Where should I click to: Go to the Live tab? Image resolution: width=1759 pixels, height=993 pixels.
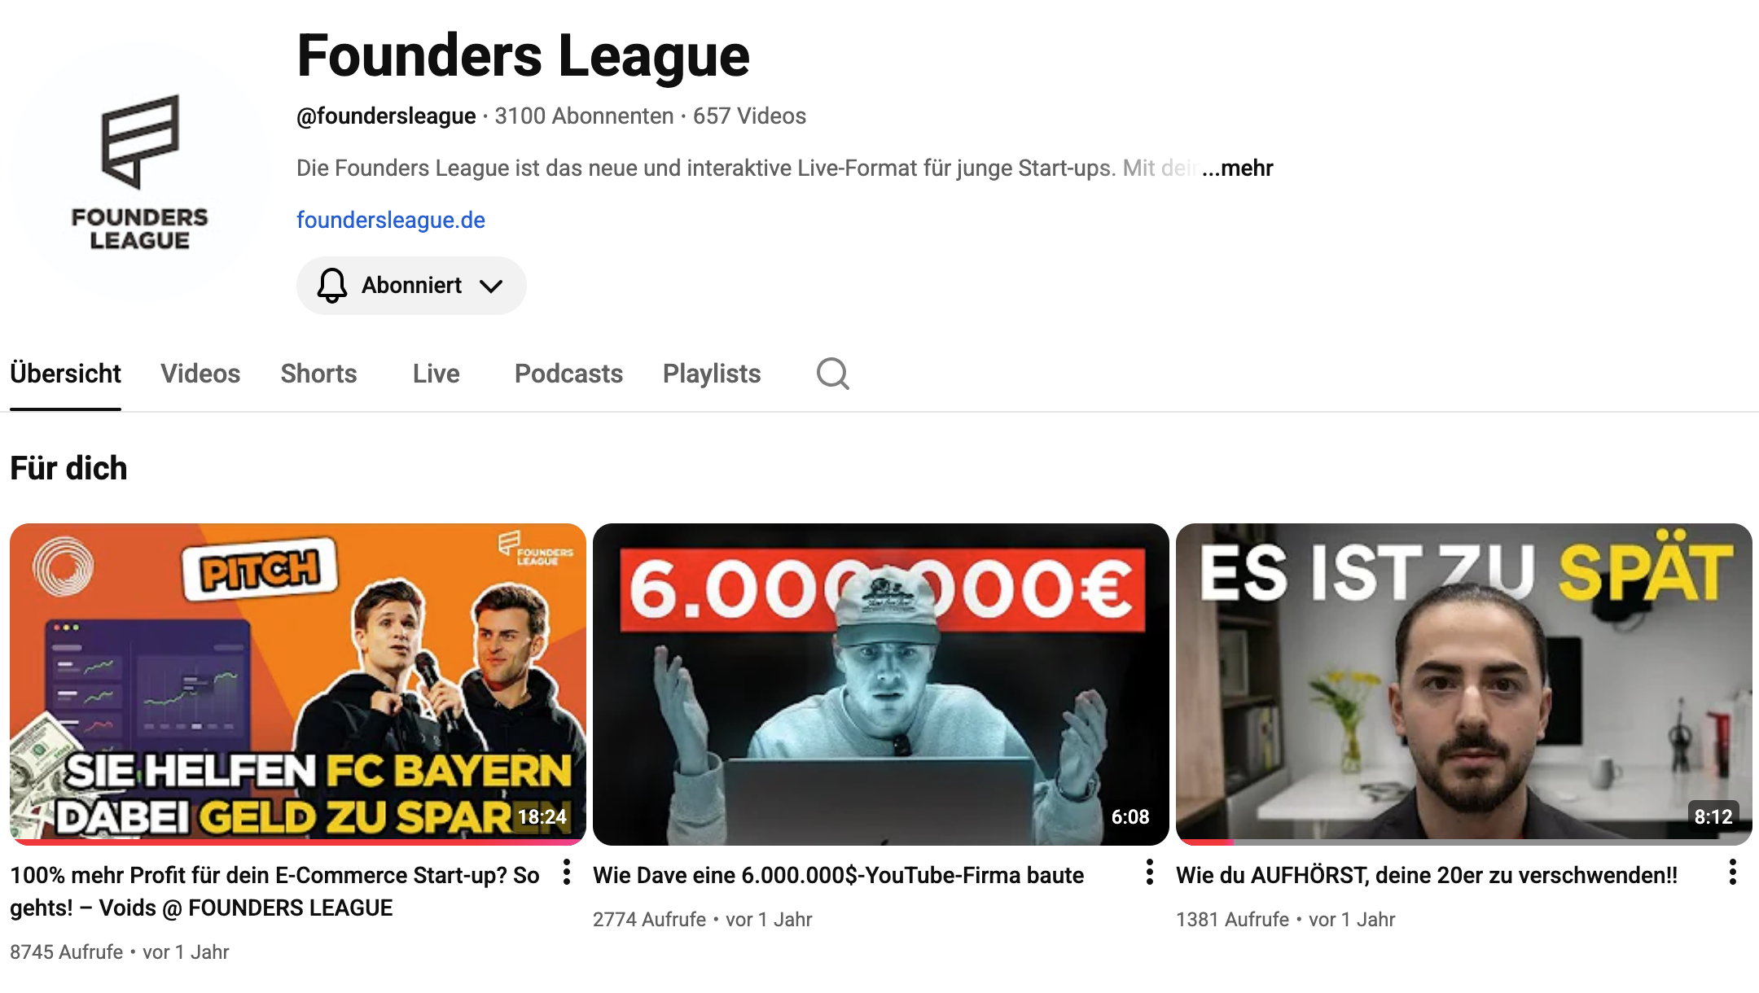[436, 374]
